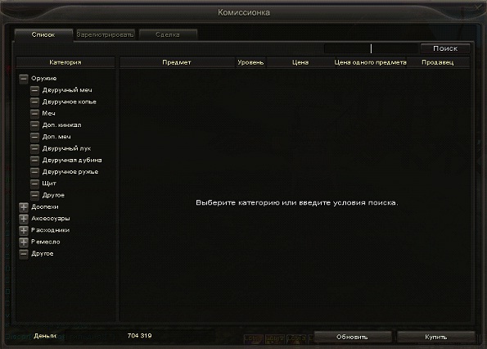Viewport: 487px width, 349px height.
Task: Click minus icon next to Двуручный меч
Action: click(34, 90)
